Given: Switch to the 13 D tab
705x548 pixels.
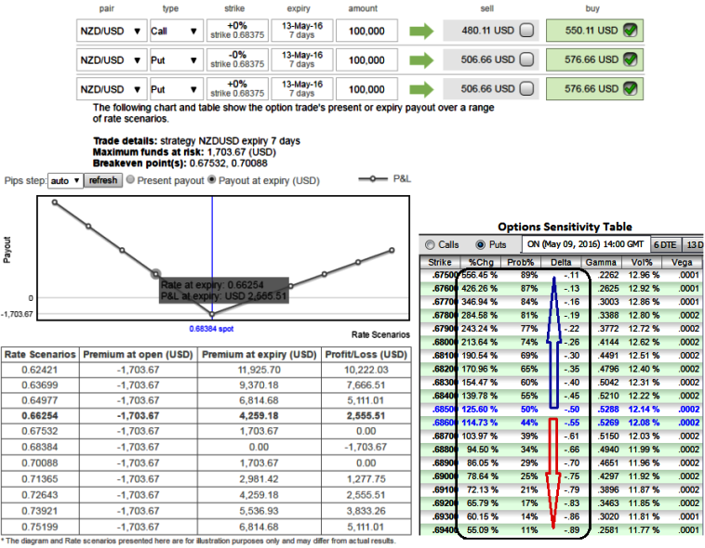Looking at the screenshot, I should (x=694, y=245).
